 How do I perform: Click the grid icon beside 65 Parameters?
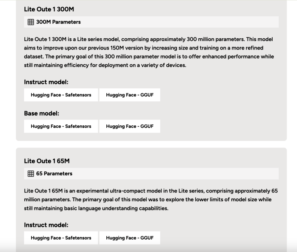pyautogui.click(x=31, y=173)
